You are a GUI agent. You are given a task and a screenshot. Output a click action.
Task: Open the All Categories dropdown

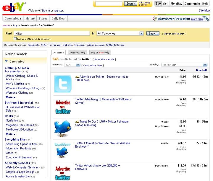(120, 33)
